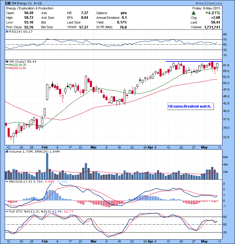The image size is (235, 244).
Task: Click the stochastic %D value 62.77
Action: (68, 211)
